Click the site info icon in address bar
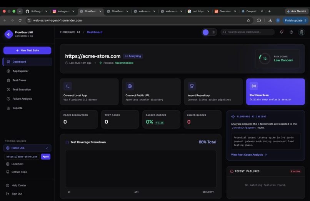 click(29, 20)
